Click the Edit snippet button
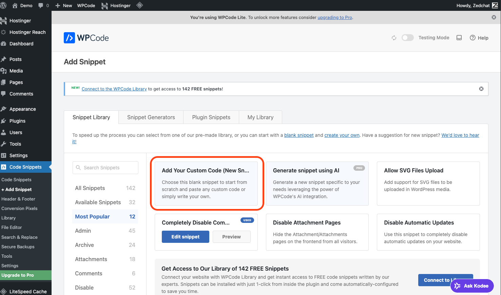 point(185,237)
